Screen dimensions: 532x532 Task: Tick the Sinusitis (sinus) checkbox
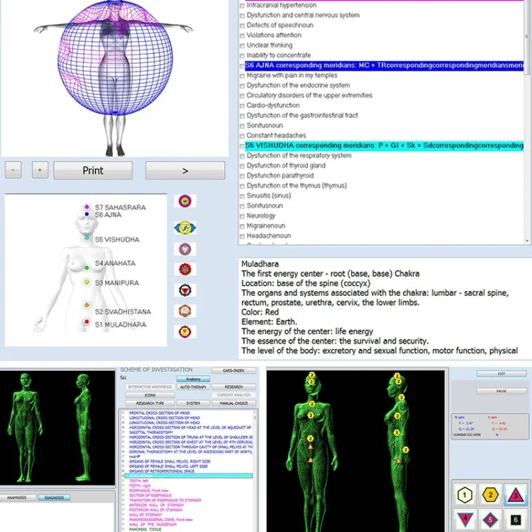242,196
